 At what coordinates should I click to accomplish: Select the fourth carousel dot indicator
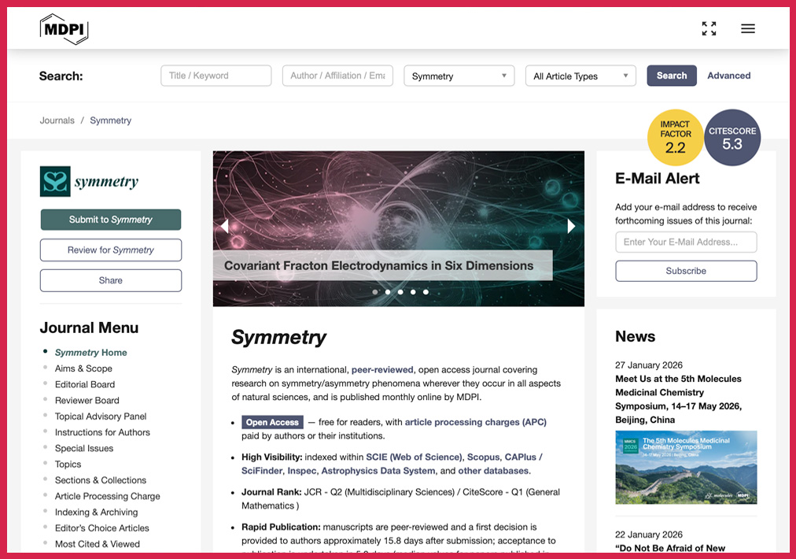coord(413,292)
